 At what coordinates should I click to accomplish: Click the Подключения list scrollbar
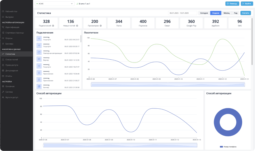[x=81, y=39]
